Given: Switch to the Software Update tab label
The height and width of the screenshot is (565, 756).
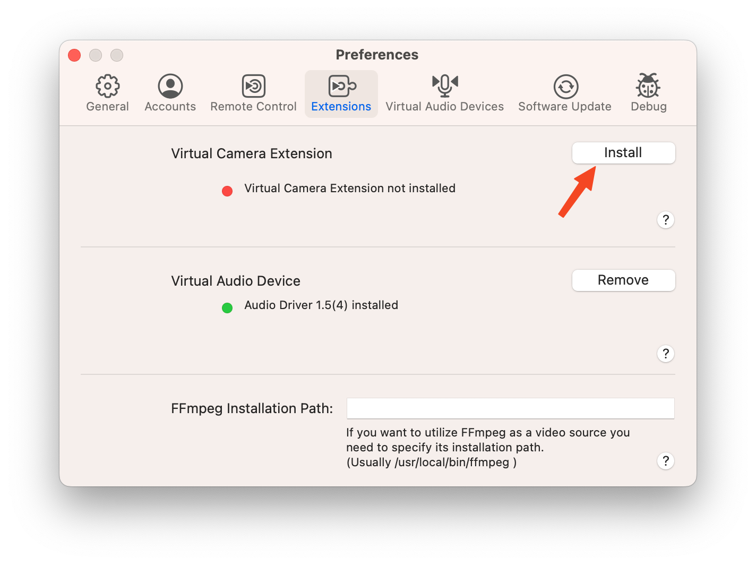Looking at the screenshot, I should 565,107.
